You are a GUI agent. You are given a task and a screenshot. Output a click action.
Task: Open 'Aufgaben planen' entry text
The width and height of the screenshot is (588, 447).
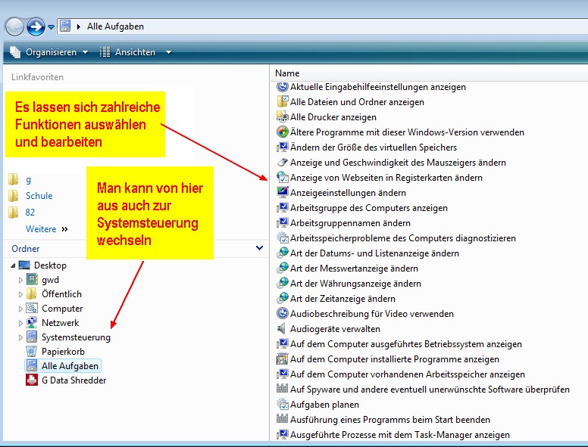click(324, 405)
